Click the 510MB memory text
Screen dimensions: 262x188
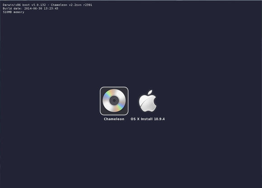pos(14,12)
